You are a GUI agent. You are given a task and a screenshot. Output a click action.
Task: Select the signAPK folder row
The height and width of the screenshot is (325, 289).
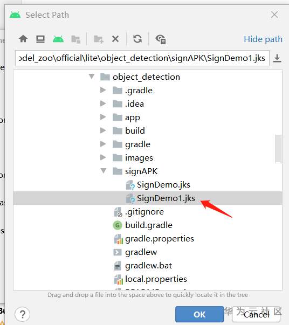coord(148,171)
